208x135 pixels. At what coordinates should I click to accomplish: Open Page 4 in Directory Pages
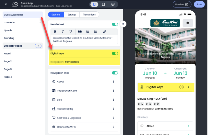tap(8, 77)
